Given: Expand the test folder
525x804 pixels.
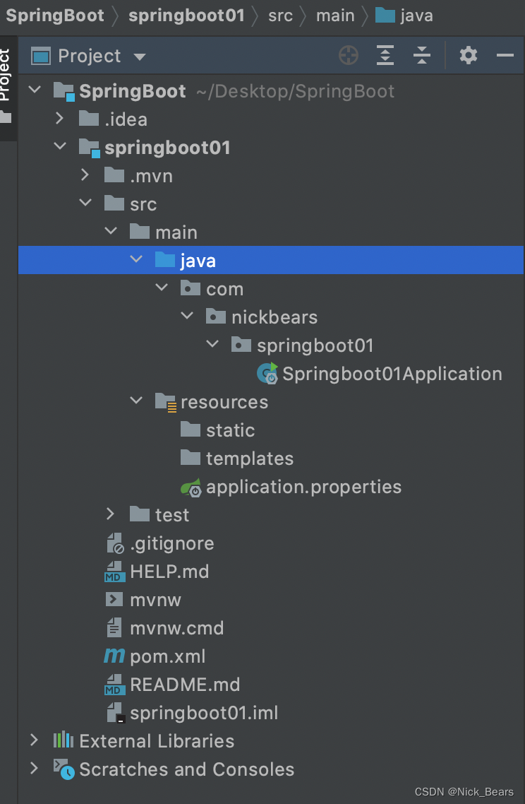Looking at the screenshot, I should coord(111,514).
